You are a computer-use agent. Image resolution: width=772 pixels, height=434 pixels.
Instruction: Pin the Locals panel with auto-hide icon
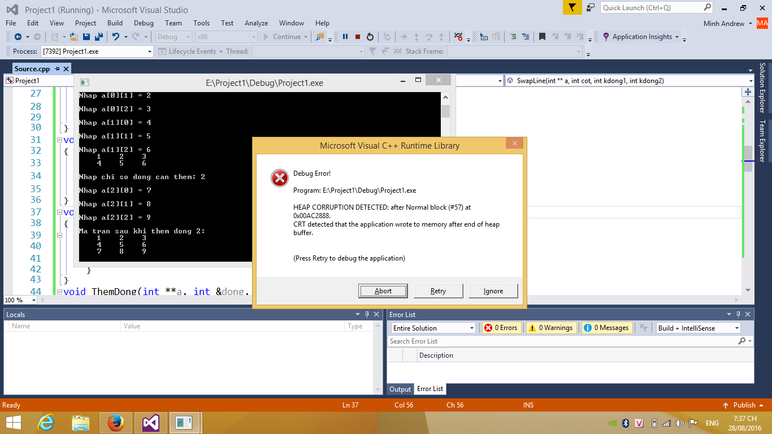point(367,314)
